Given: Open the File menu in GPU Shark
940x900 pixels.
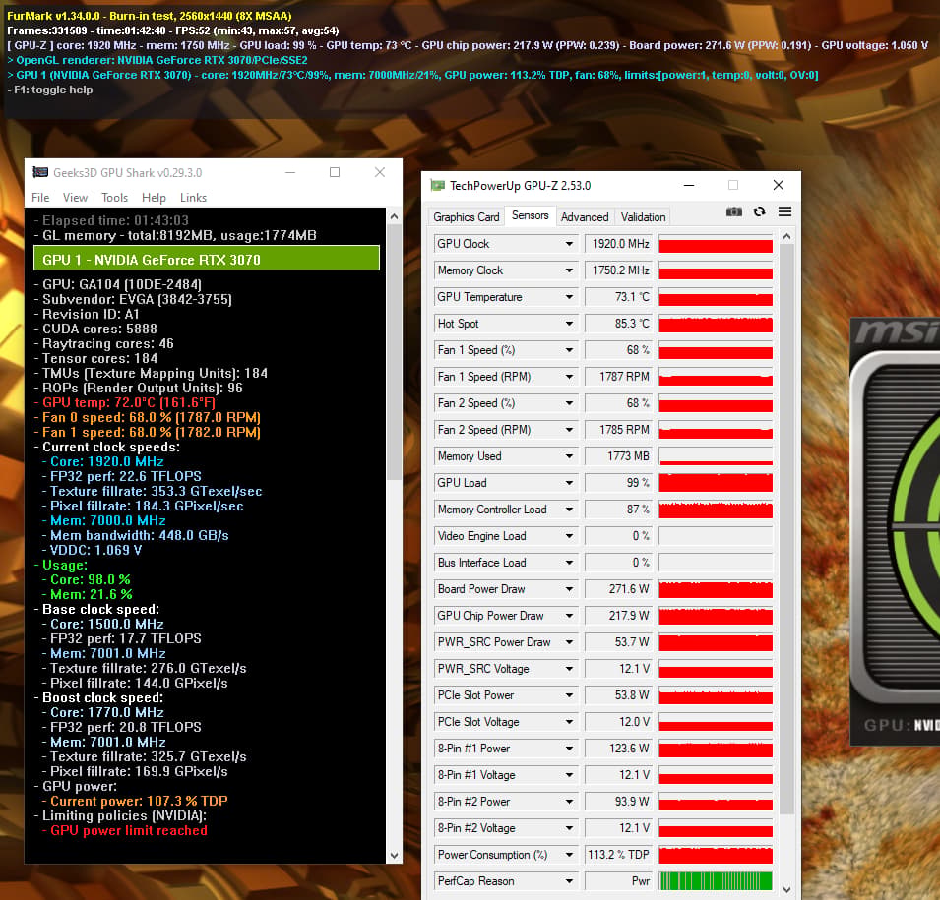Looking at the screenshot, I should [40, 198].
